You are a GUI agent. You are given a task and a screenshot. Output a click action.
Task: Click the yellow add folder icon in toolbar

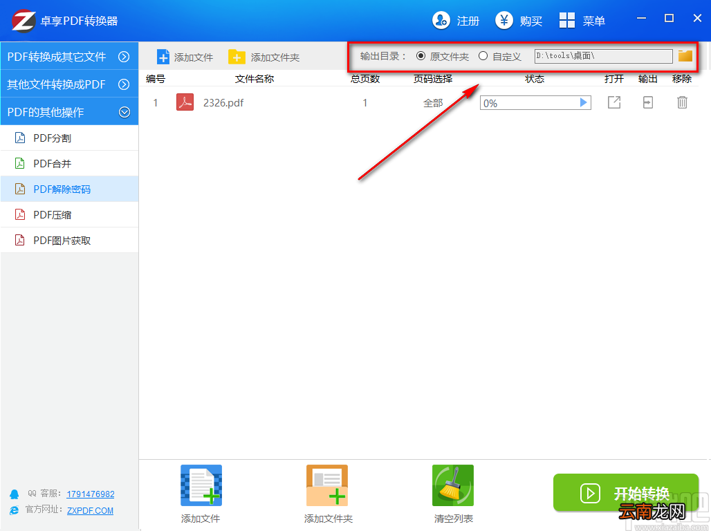tap(237, 57)
